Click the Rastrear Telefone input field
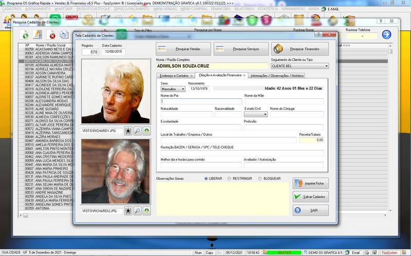 (x=362, y=36)
